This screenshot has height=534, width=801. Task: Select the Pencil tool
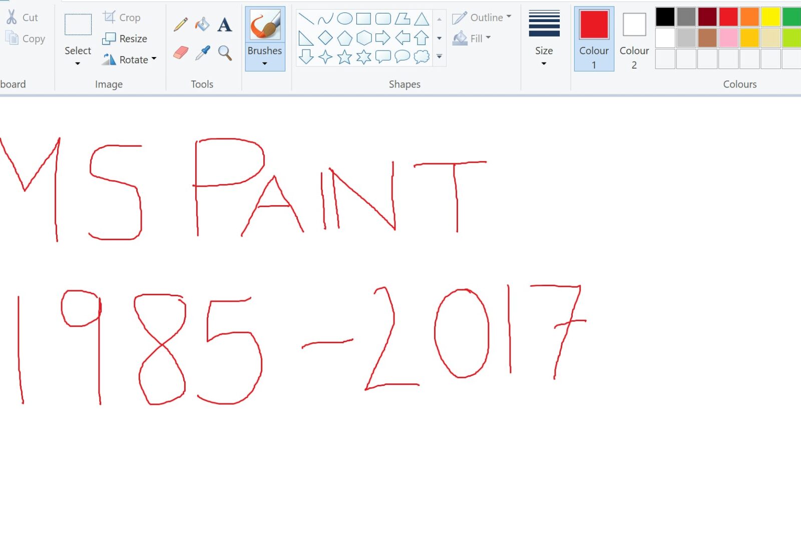181,24
